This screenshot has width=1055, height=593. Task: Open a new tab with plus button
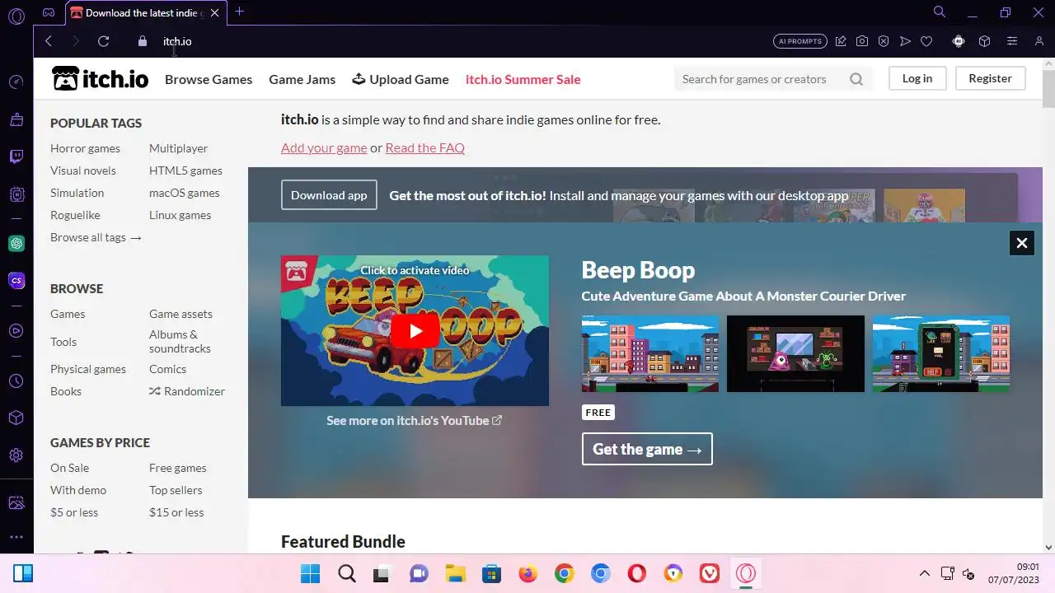tap(239, 12)
